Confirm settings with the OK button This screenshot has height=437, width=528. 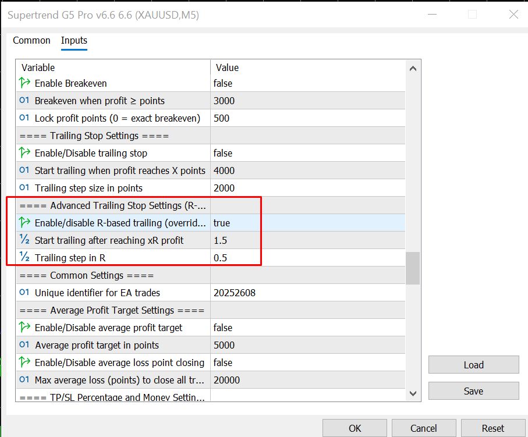(x=355, y=428)
